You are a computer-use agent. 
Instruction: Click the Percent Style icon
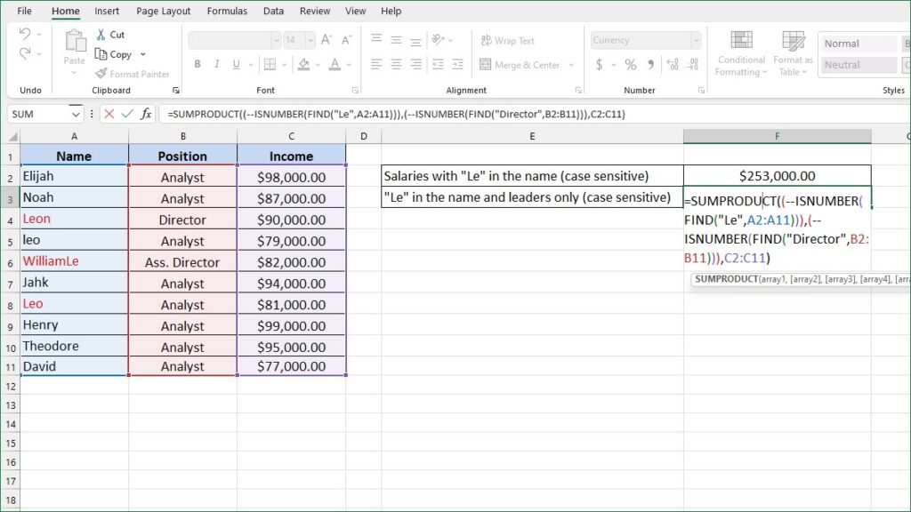click(630, 65)
